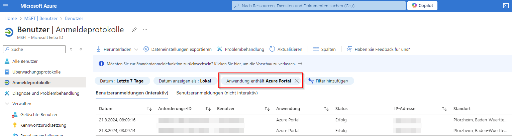Open the Home breadcrumb link
Screen dimensions: 512x136
click(11, 18)
